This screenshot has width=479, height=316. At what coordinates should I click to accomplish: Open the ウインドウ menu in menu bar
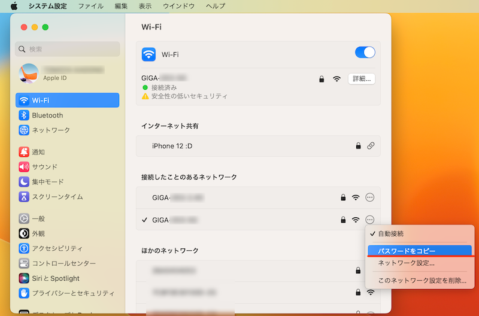coord(177,6)
